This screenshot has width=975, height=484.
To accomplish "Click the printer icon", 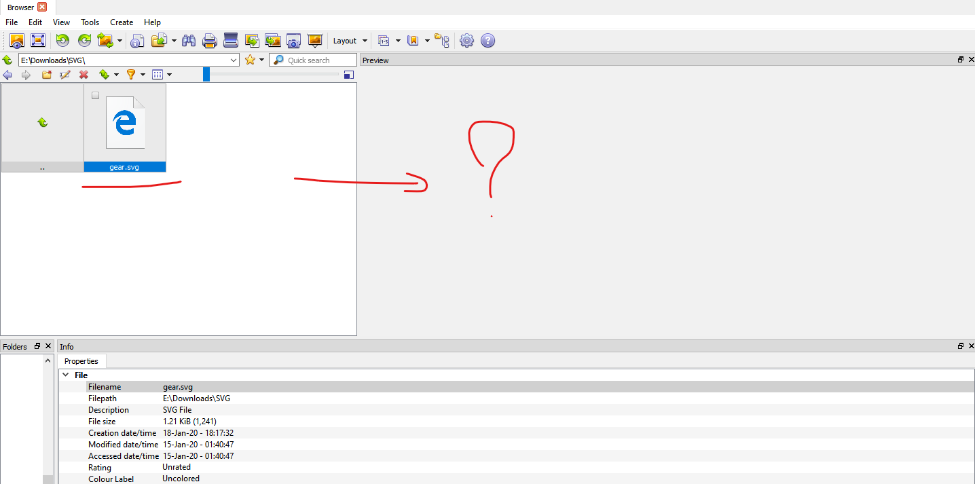I will pyautogui.click(x=210, y=41).
